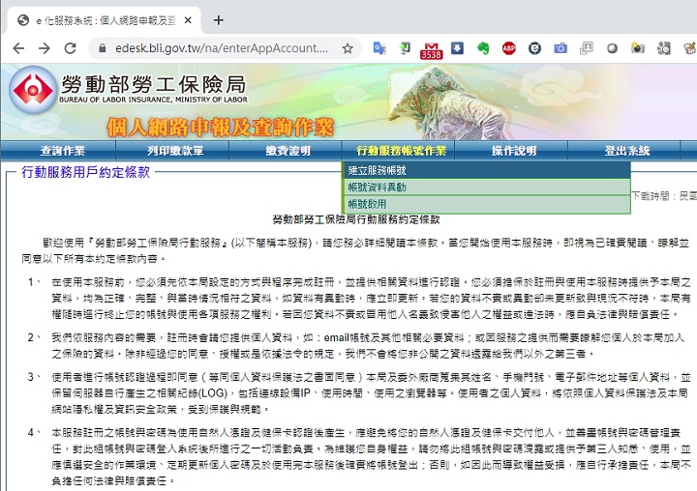Click the lock icon for site information
697x491 pixels.
(103, 48)
